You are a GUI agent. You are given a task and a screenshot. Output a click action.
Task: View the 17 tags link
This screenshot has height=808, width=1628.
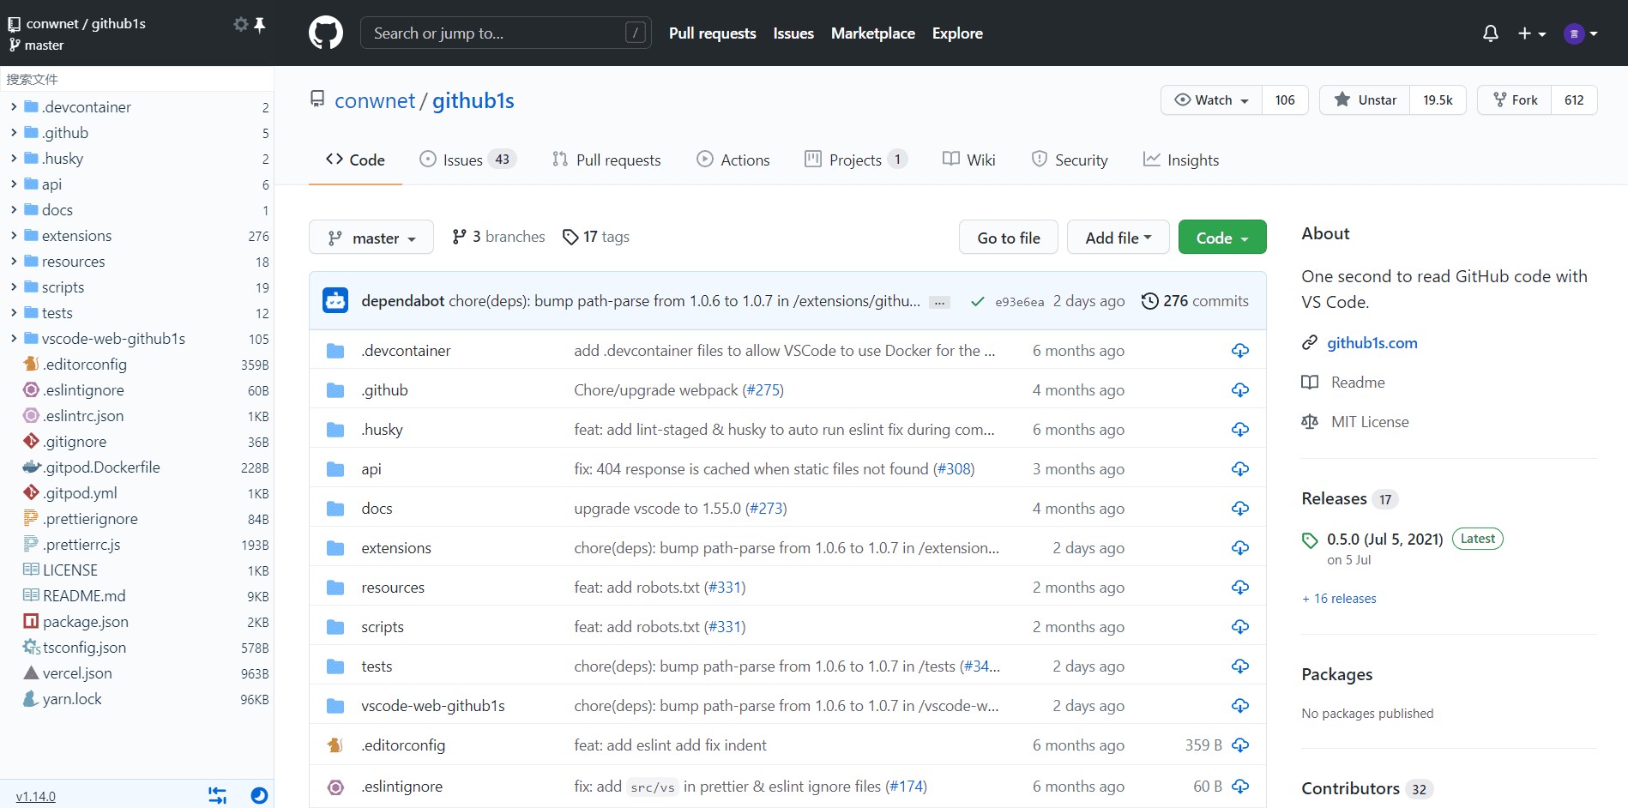coord(596,237)
